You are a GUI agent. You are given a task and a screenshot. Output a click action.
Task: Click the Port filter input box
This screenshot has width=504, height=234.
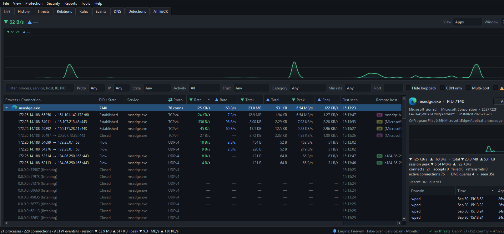point(393,88)
